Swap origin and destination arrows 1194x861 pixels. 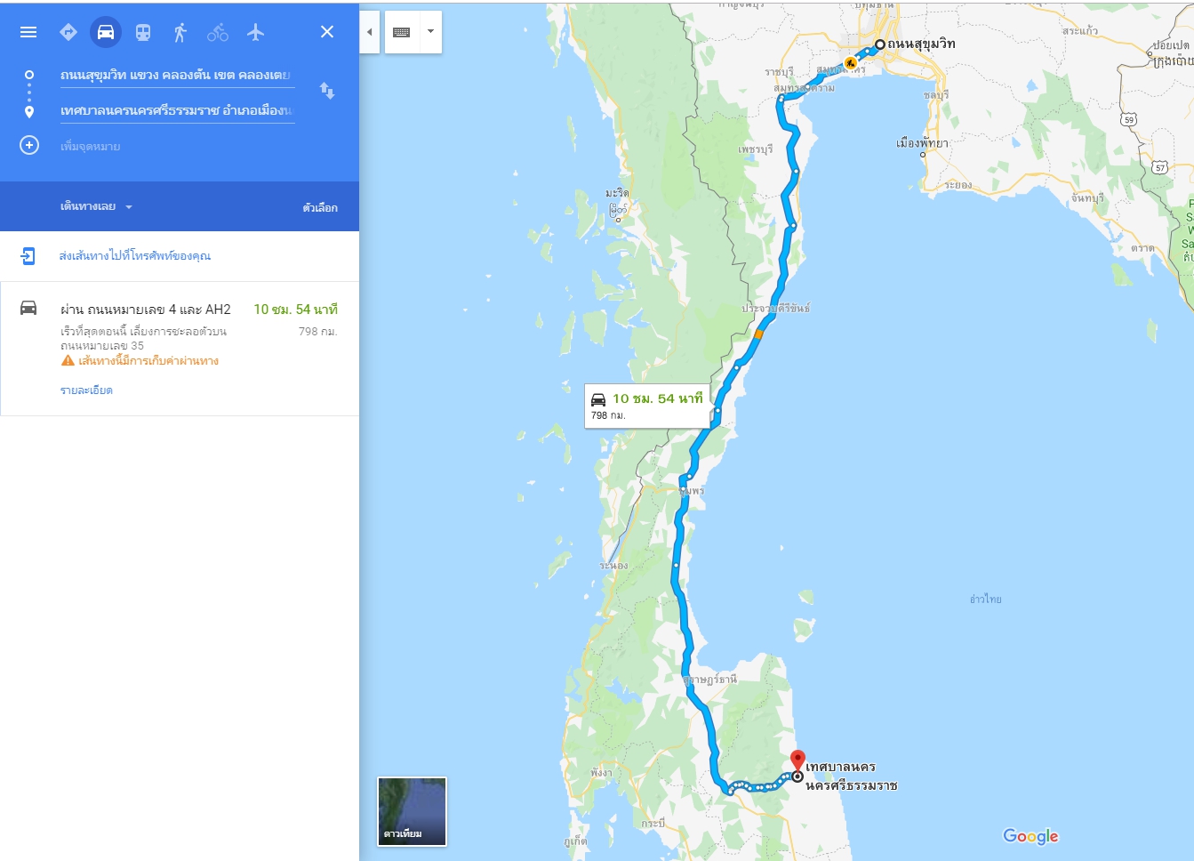[x=327, y=91]
